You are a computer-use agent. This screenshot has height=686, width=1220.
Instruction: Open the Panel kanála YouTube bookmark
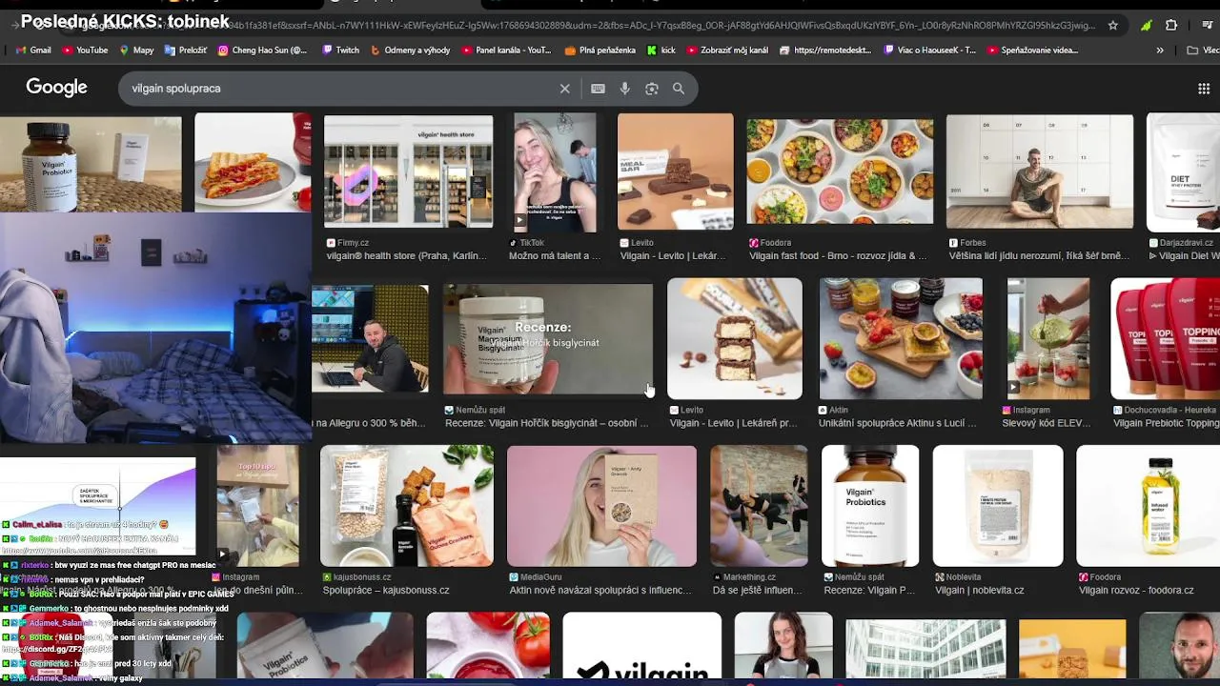tap(506, 50)
